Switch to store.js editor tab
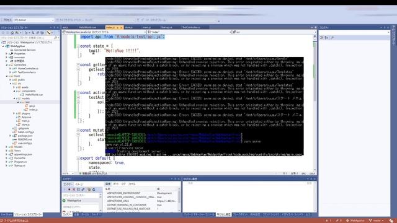This screenshot has width=397, height=223. [x=128, y=27]
